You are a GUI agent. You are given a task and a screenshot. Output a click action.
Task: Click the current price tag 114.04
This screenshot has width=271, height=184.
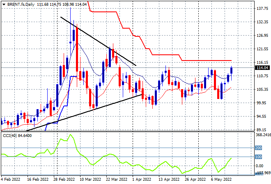coord(262,68)
